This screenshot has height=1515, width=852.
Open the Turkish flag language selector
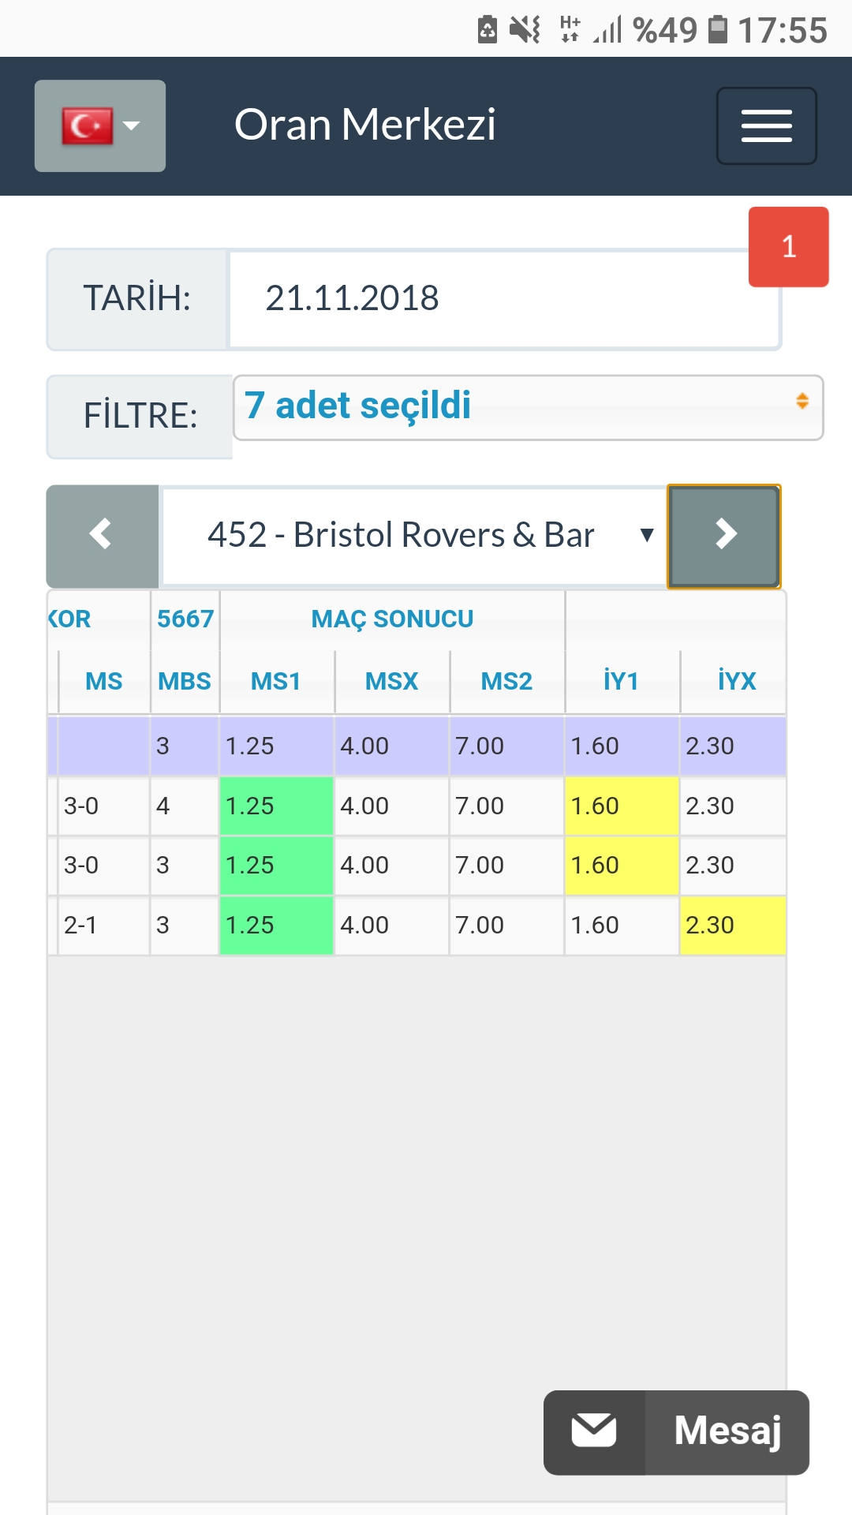pyautogui.click(x=100, y=125)
